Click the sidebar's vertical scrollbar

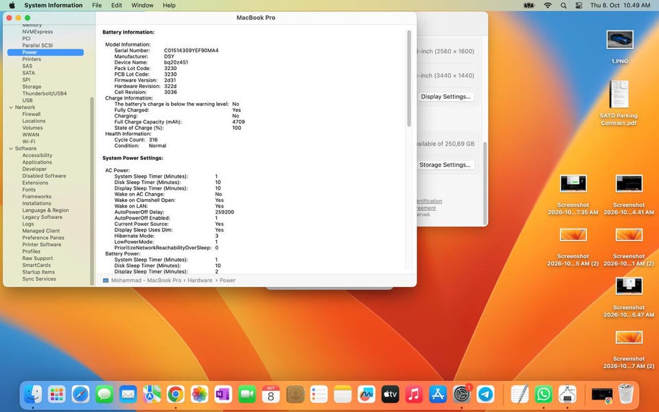click(92, 192)
